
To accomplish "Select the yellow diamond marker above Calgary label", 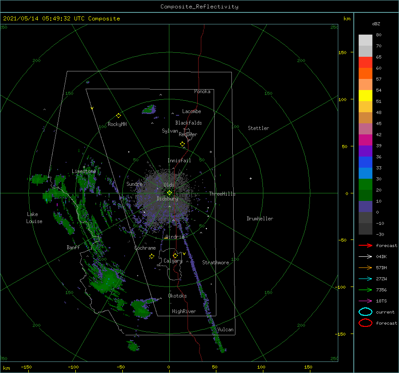I will tap(175, 255).
